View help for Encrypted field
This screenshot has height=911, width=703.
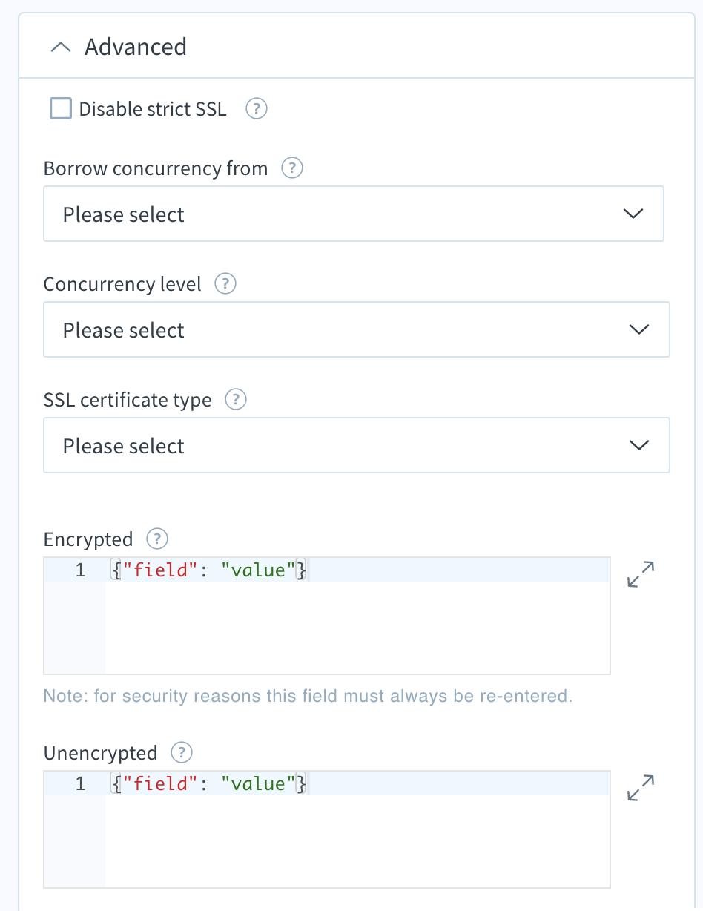157,539
